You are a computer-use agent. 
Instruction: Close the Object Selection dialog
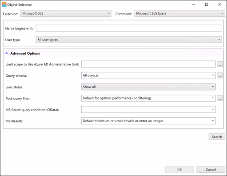[x=220, y=4]
